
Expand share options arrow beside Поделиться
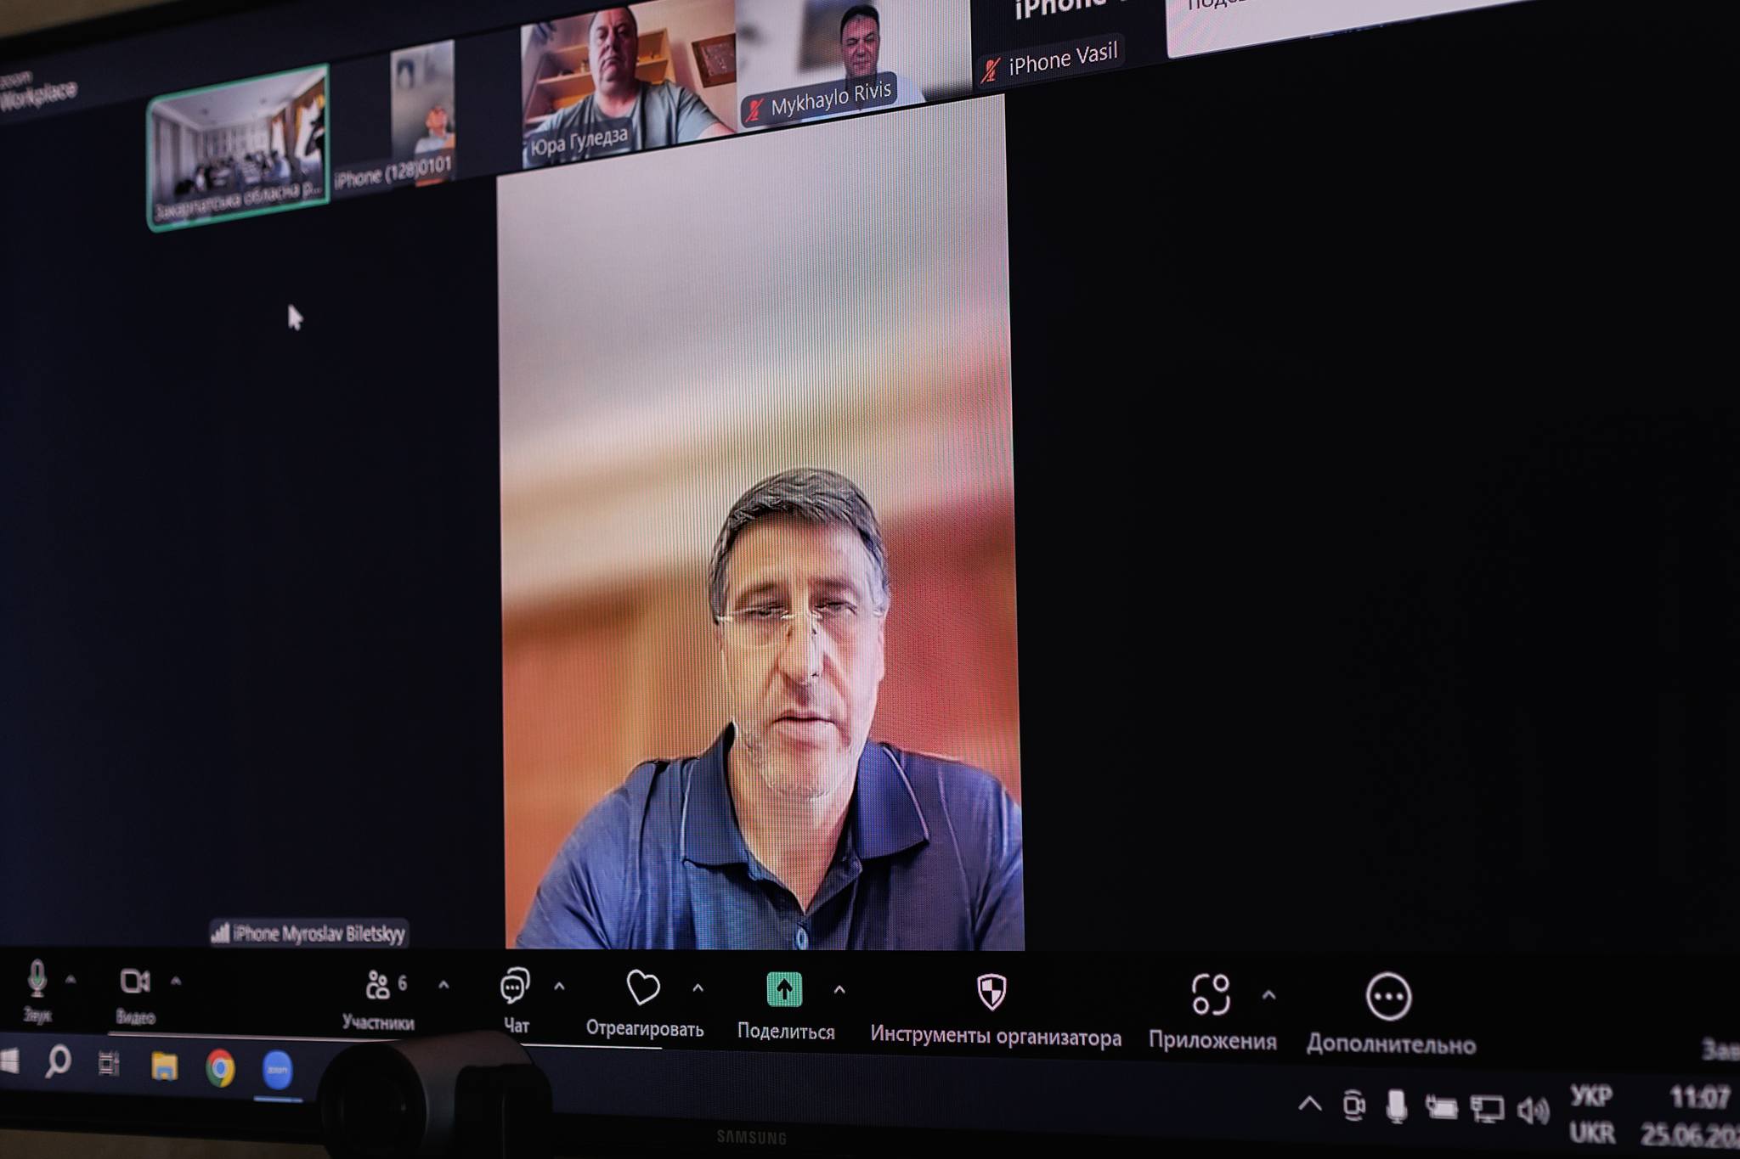point(839,990)
